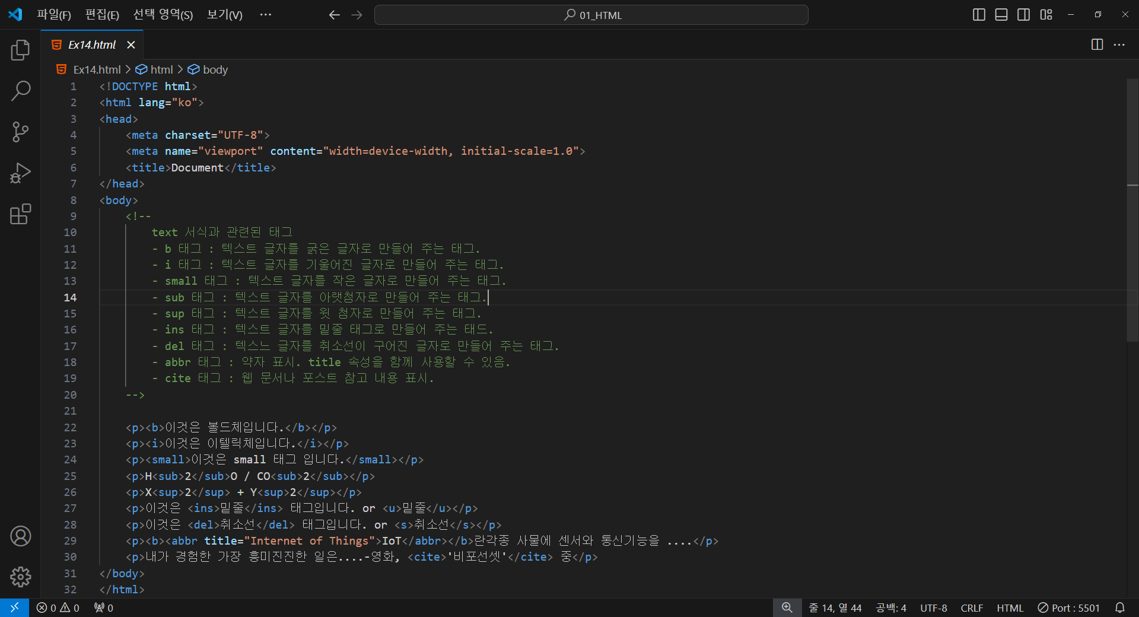Click the <!DOCTYPE html> line
This screenshot has width=1139, height=617.
[x=148, y=87]
